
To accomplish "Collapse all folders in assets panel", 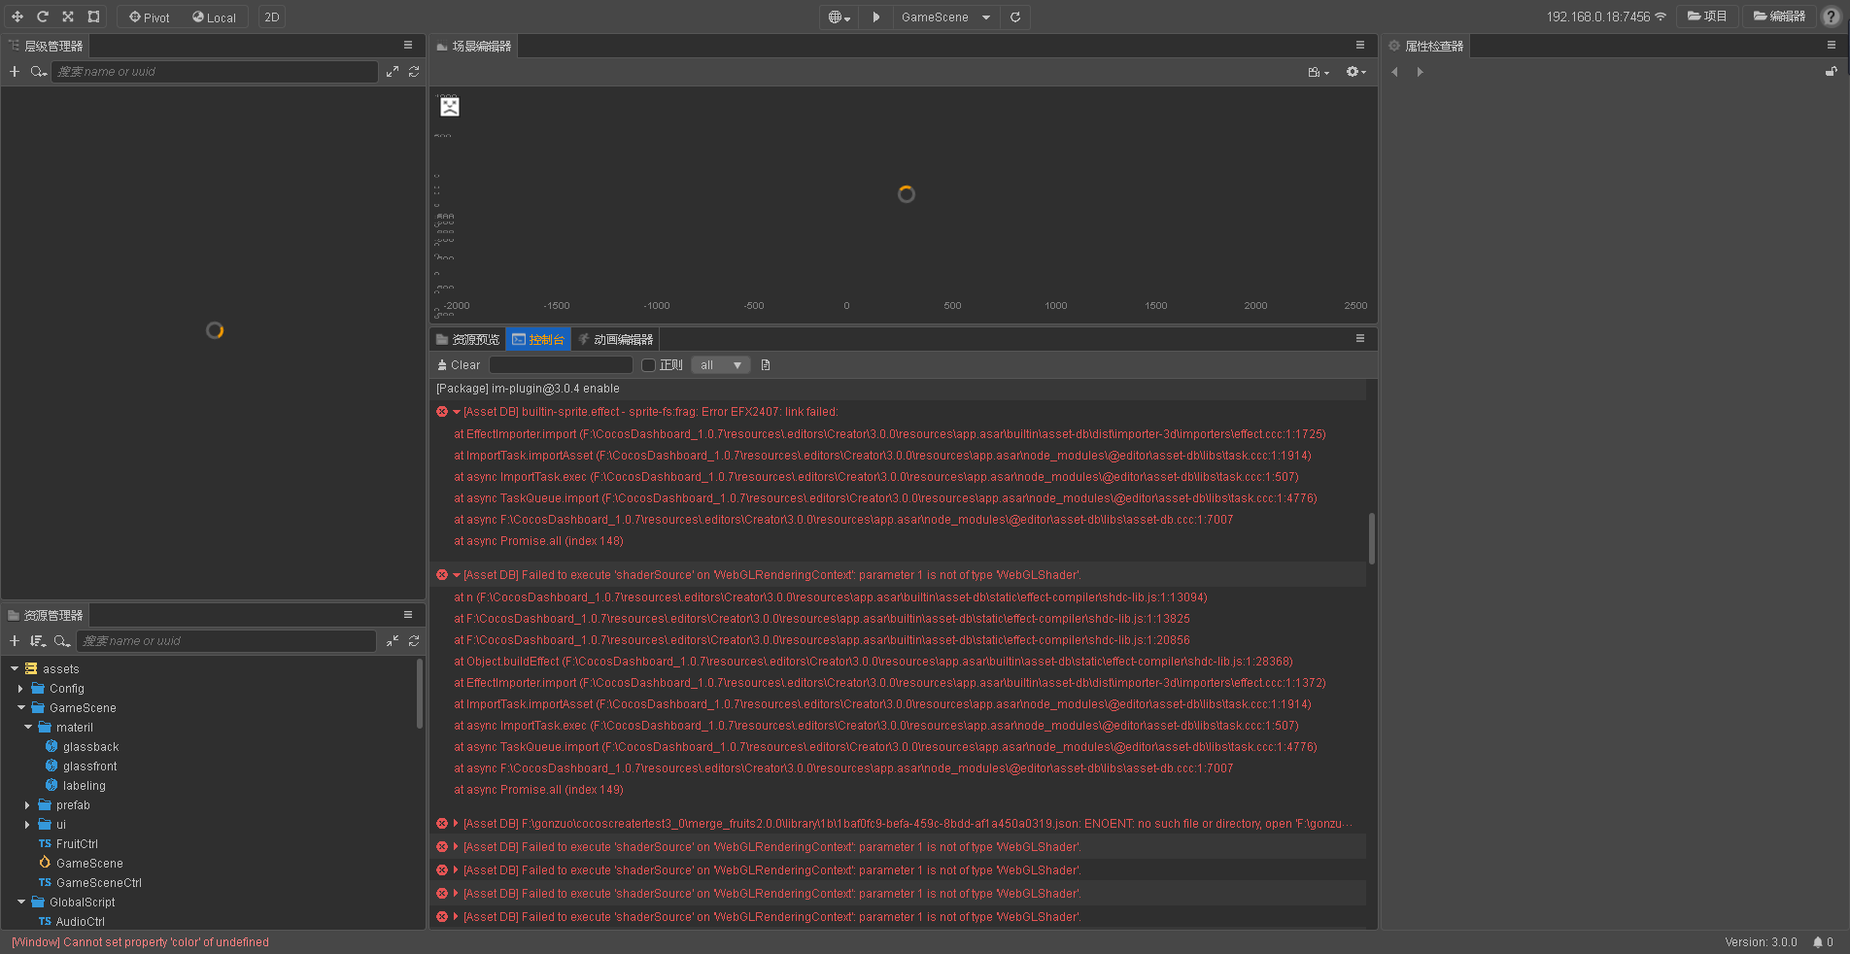I will (393, 641).
